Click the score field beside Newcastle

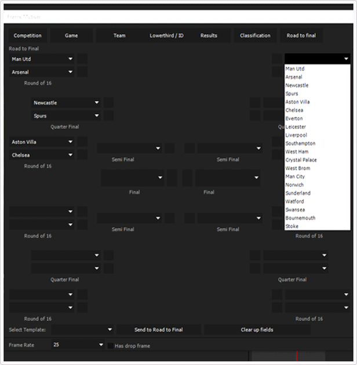pyautogui.click(x=108, y=102)
